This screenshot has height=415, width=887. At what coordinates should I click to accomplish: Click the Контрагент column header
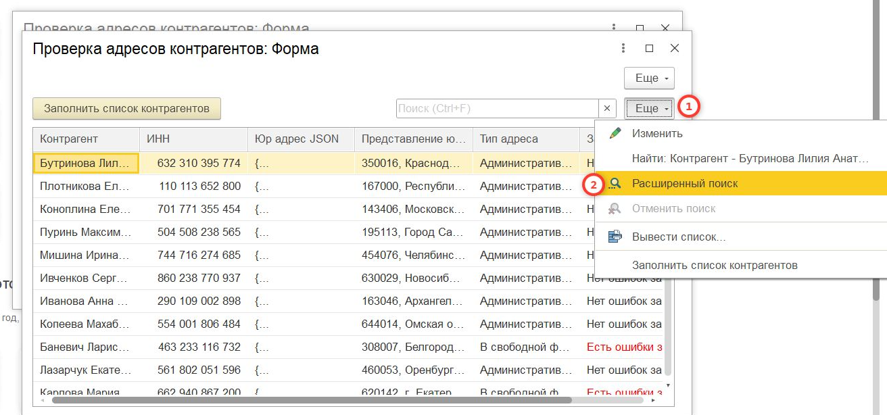point(86,139)
